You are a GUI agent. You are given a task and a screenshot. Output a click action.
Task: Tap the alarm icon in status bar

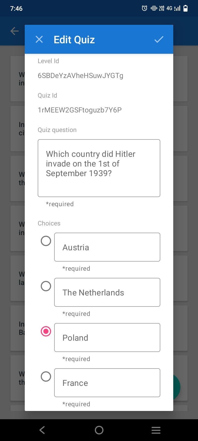point(144,8)
